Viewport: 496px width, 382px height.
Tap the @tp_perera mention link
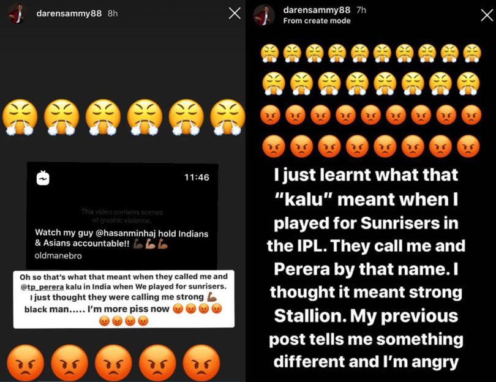tap(42, 287)
